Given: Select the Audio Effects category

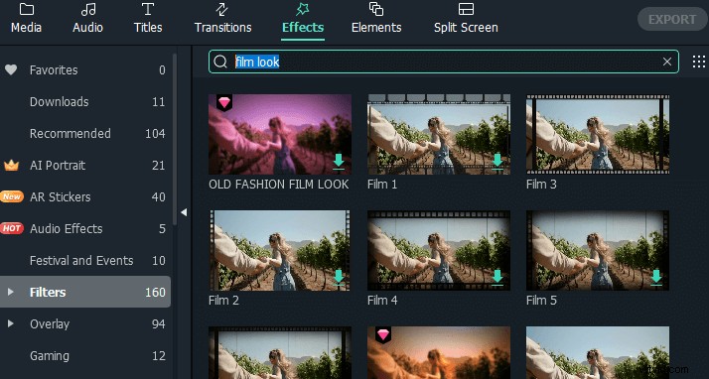Looking at the screenshot, I should point(85,228).
